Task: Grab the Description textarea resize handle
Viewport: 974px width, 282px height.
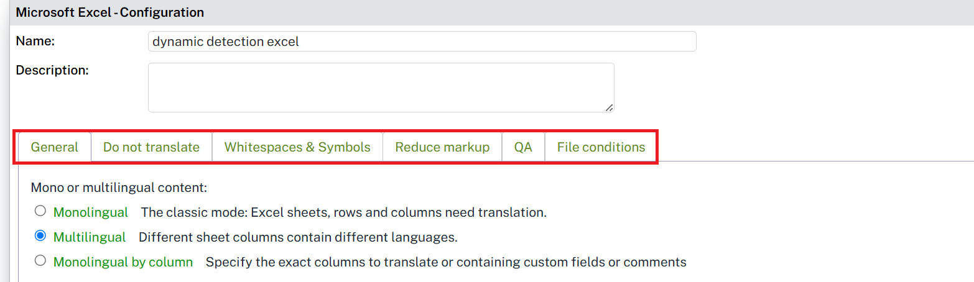Action: (610, 108)
